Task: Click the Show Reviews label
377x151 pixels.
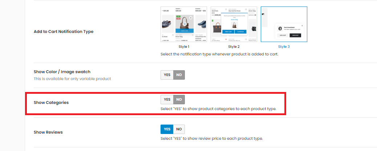Action: (48, 132)
